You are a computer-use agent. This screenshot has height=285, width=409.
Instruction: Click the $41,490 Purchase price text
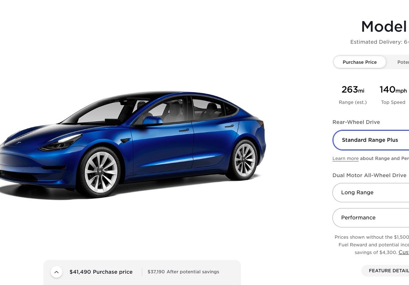pos(101,272)
